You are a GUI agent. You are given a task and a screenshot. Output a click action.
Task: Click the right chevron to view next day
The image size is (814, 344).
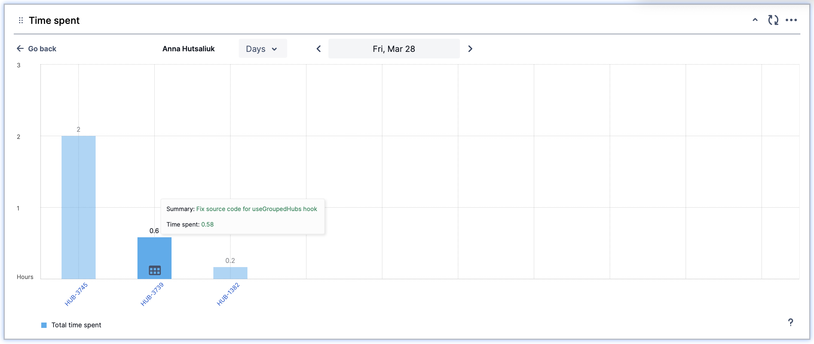[x=470, y=49]
